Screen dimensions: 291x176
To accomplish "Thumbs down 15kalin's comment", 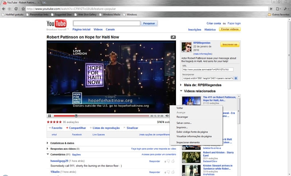I will click(168, 172).
